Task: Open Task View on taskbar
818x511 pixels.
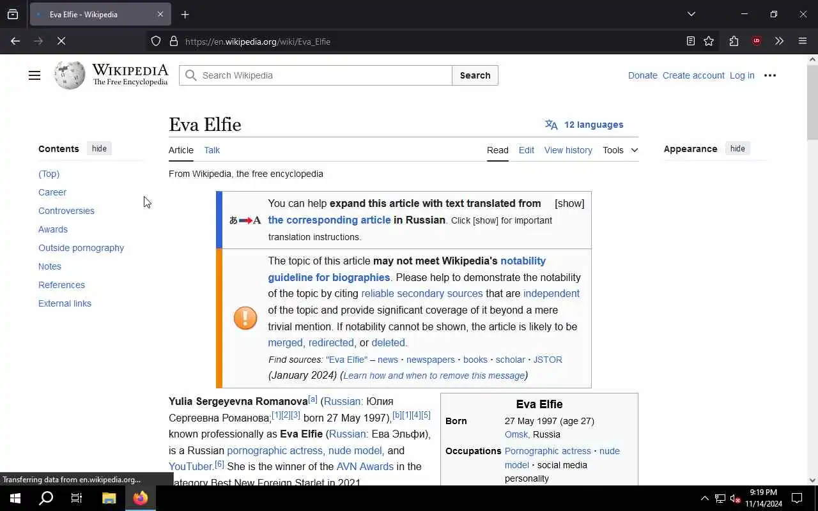Action: [x=77, y=498]
